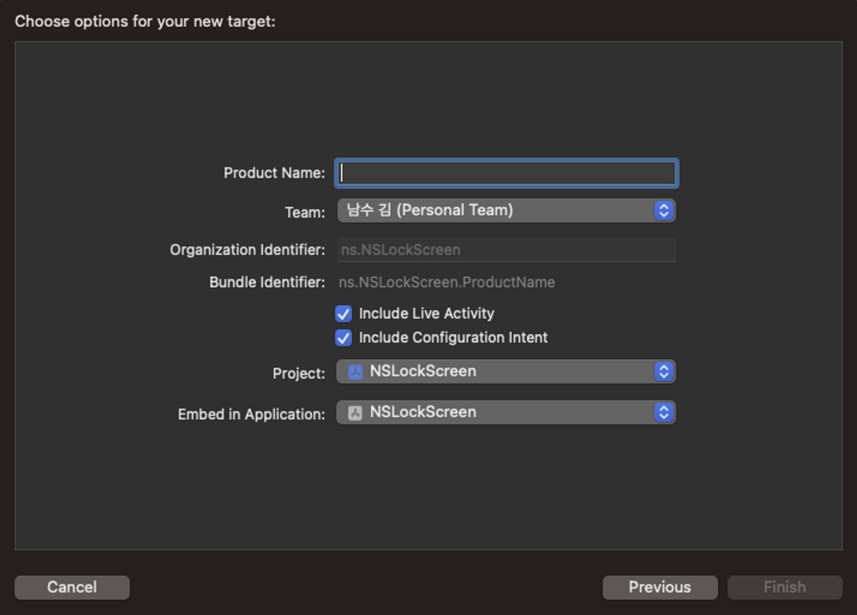Screen dimensions: 857x615
Task: Click the Include Live Activity label text
Action: [426, 314]
